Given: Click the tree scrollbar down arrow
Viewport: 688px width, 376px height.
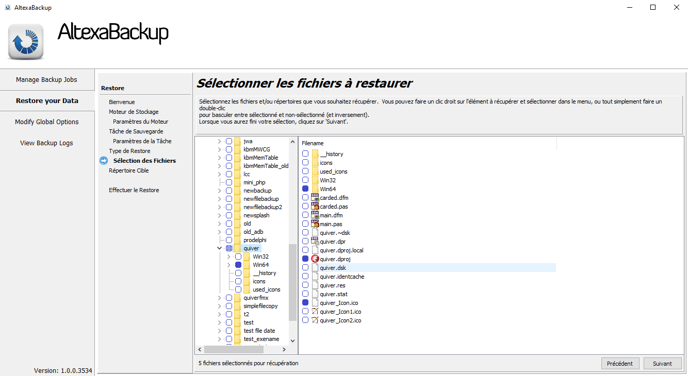Looking at the screenshot, I should [x=292, y=340].
